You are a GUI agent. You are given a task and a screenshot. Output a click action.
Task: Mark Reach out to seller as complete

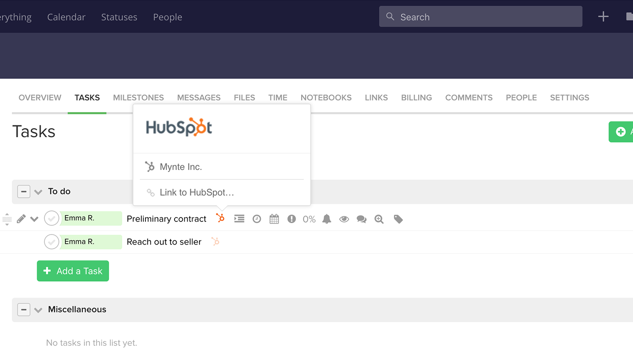tap(51, 241)
